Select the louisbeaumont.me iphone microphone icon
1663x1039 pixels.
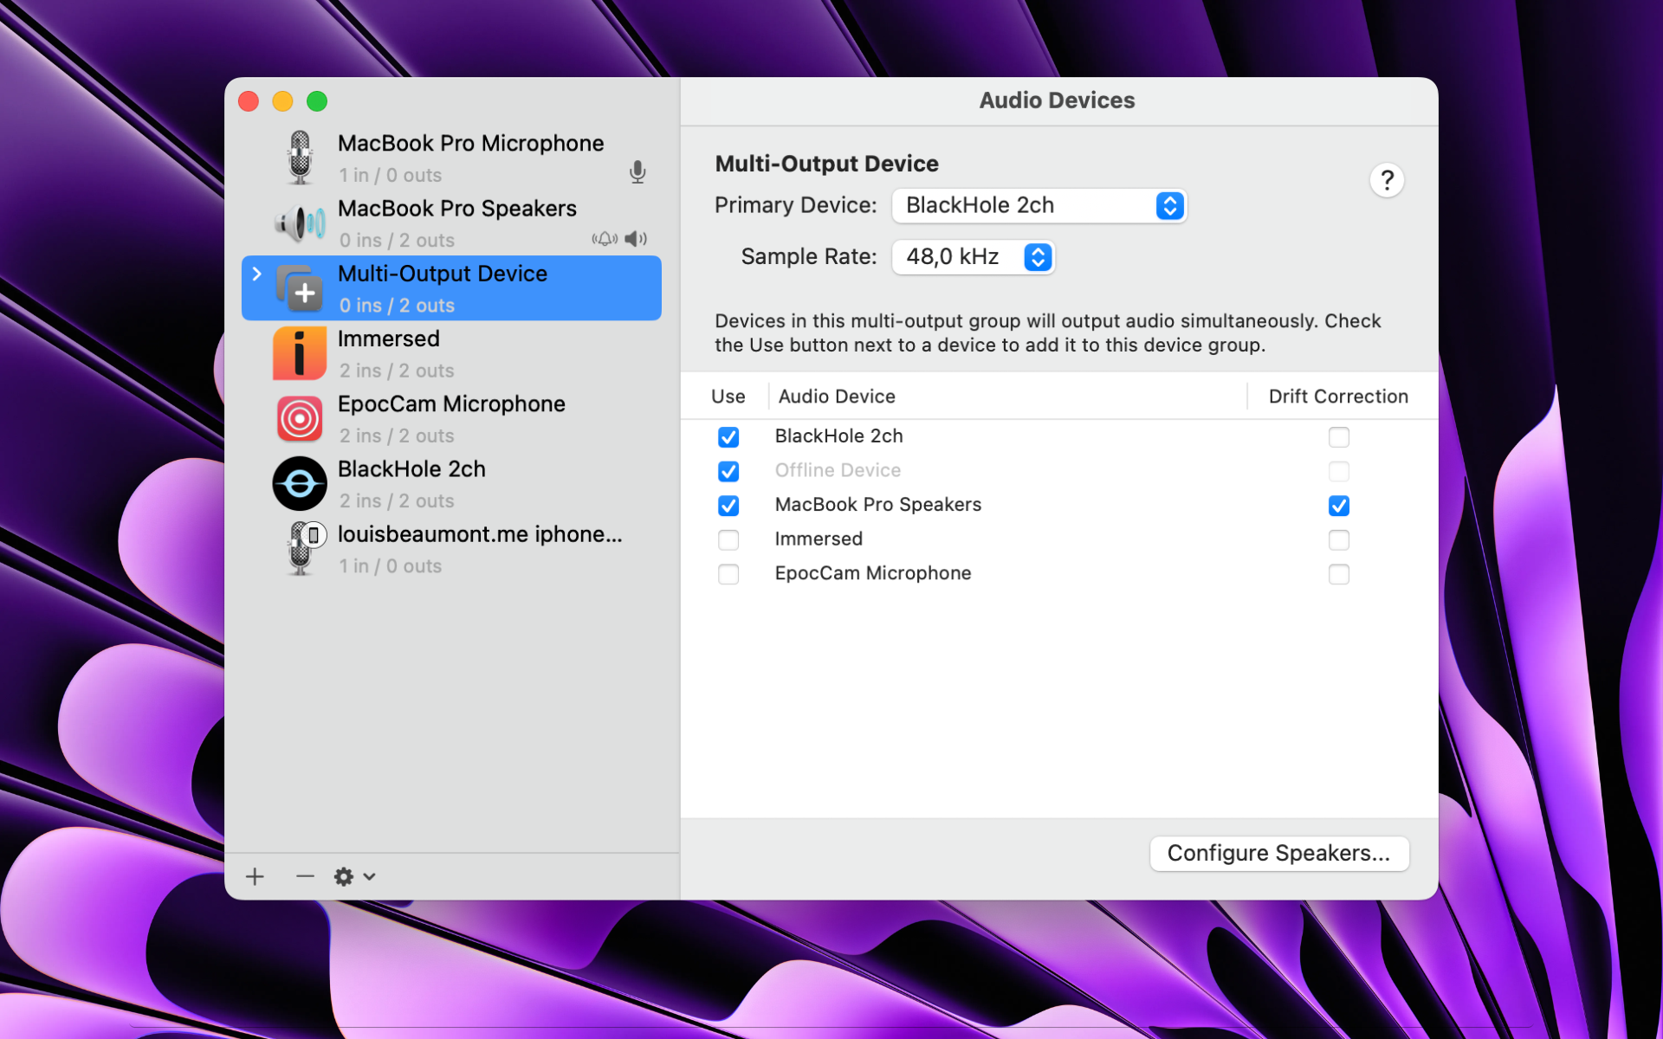(301, 549)
